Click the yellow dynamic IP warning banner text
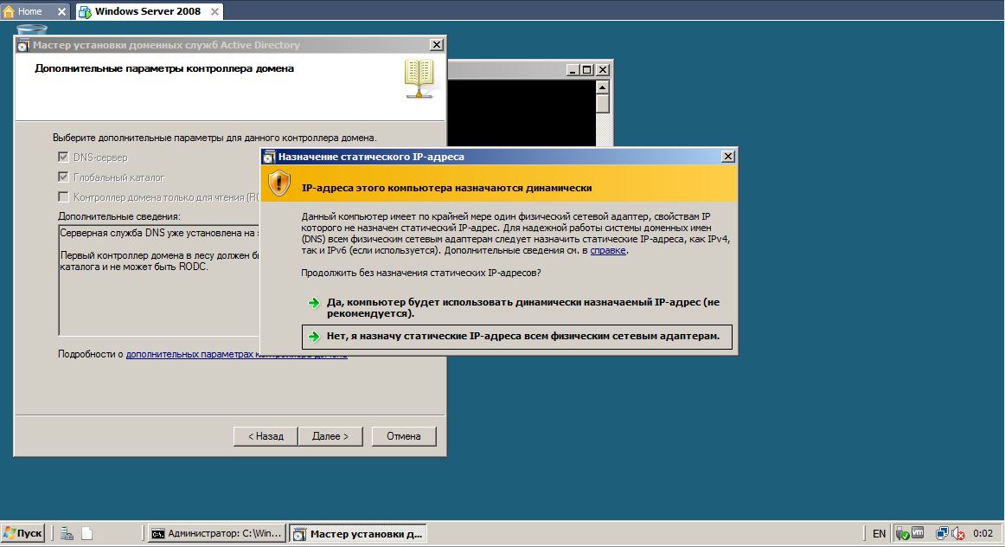Image resolution: width=1005 pixels, height=547 pixels. (447, 188)
